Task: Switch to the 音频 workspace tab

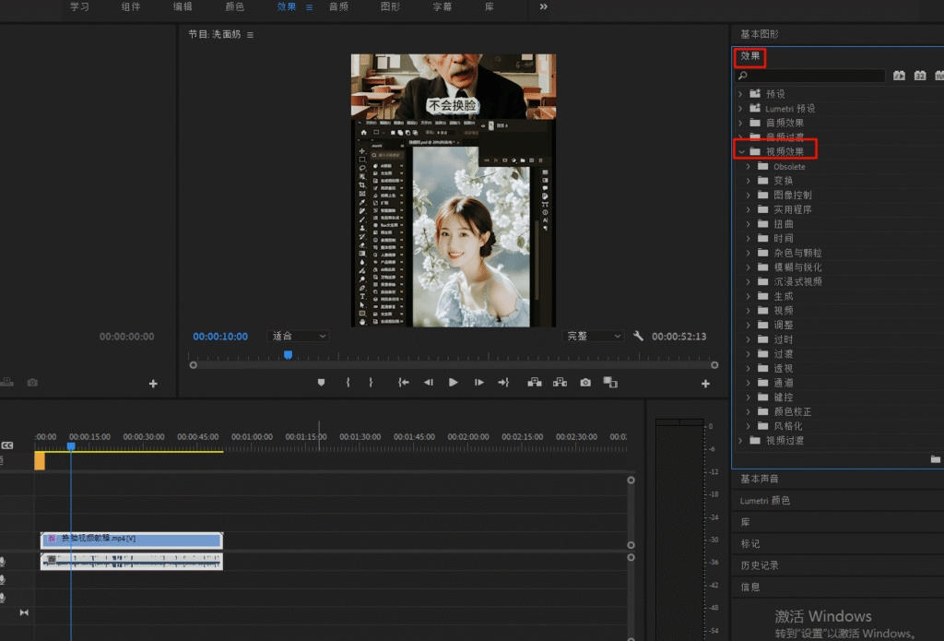Action: click(338, 7)
